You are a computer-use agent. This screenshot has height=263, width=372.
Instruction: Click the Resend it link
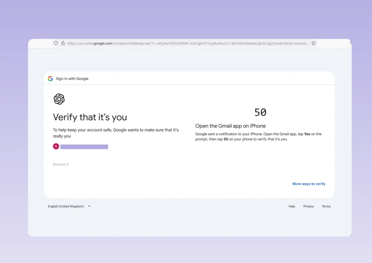point(61,164)
